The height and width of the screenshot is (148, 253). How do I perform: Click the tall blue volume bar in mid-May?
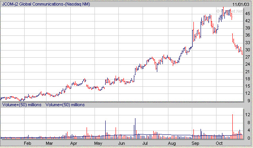point(105,130)
